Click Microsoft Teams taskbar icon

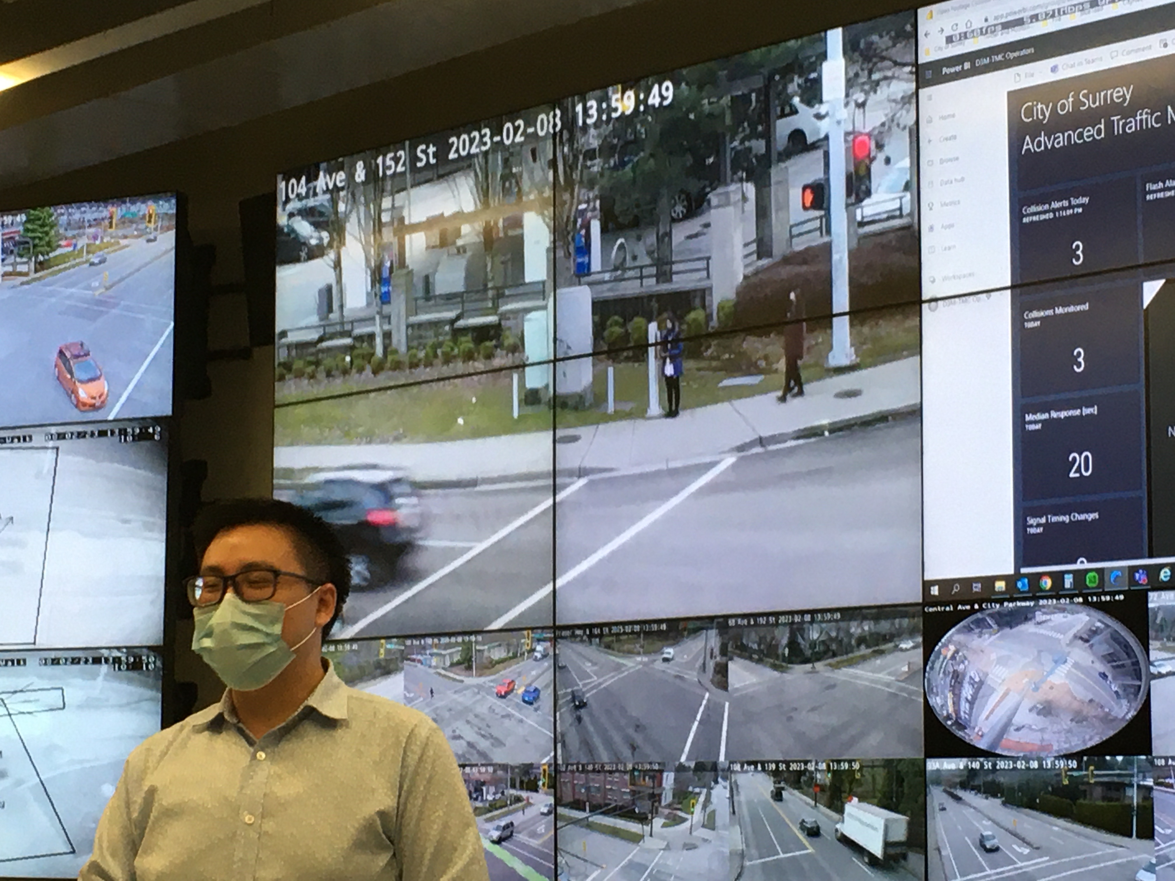pos(1140,577)
